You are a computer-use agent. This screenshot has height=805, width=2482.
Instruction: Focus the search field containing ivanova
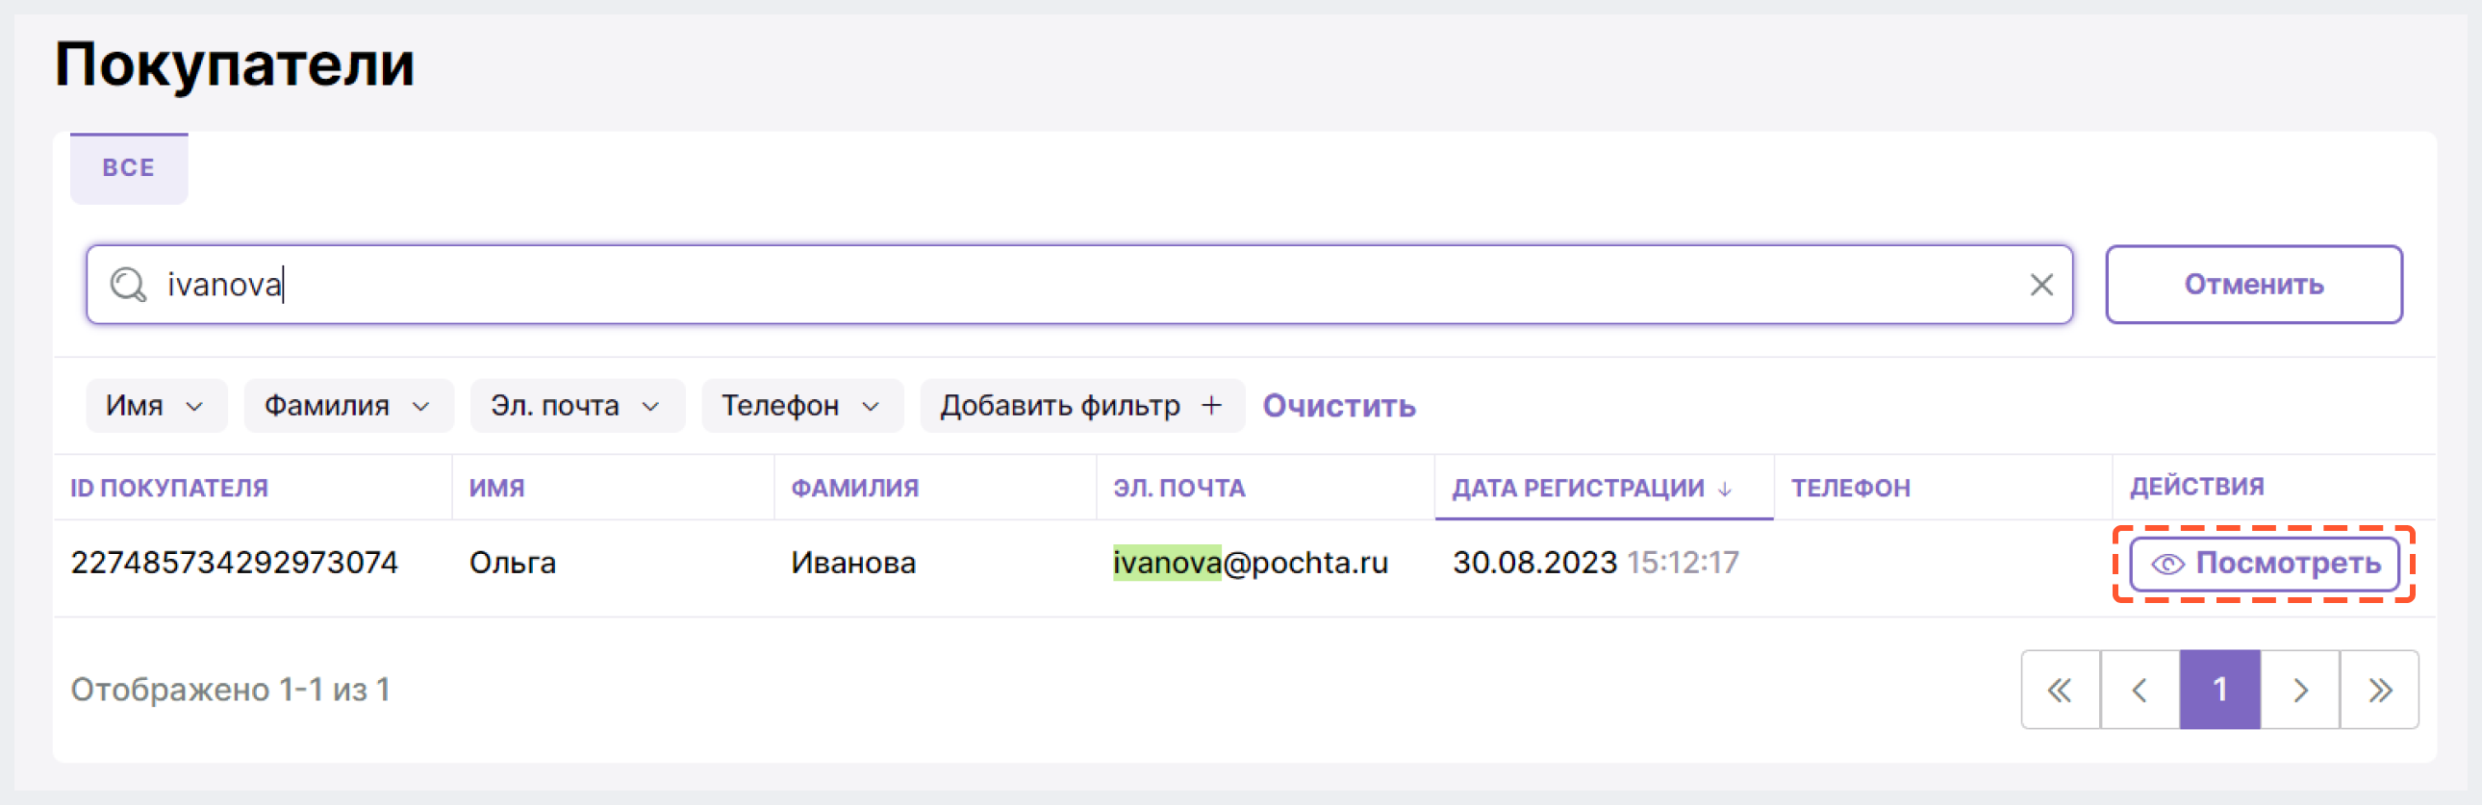click(x=1079, y=285)
